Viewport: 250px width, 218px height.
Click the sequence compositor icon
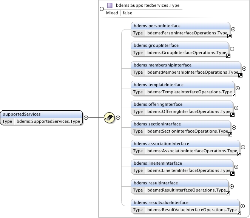[x=110, y=118]
